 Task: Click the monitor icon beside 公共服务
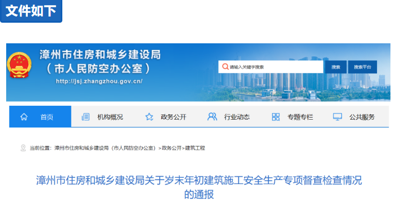point(337,117)
